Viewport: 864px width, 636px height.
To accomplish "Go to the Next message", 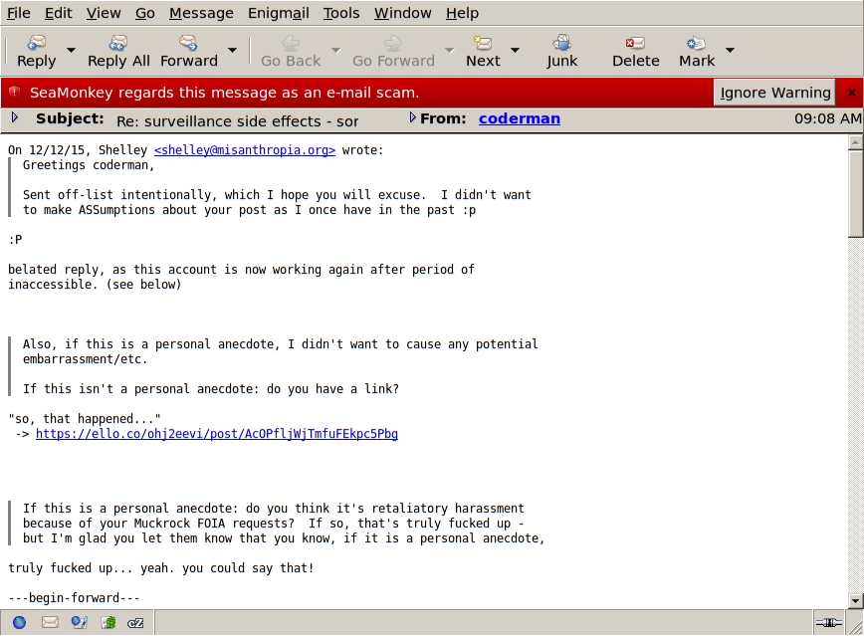I will click(x=483, y=51).
